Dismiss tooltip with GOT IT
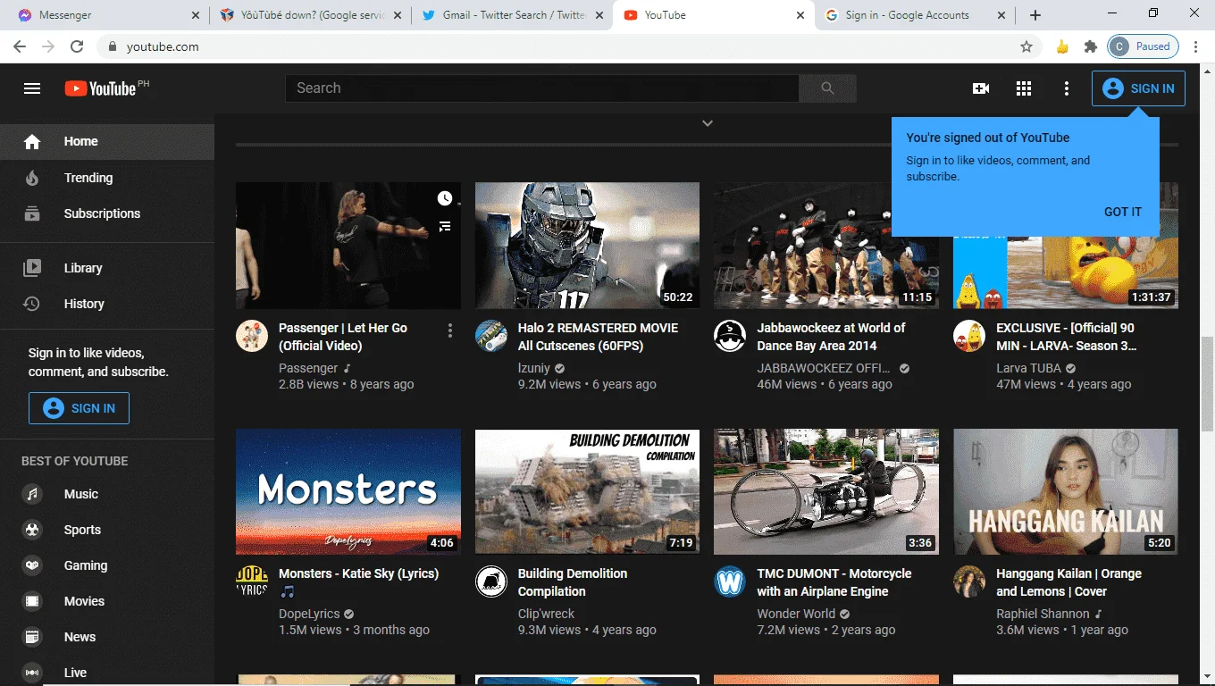 click(x=1123, y=212)
